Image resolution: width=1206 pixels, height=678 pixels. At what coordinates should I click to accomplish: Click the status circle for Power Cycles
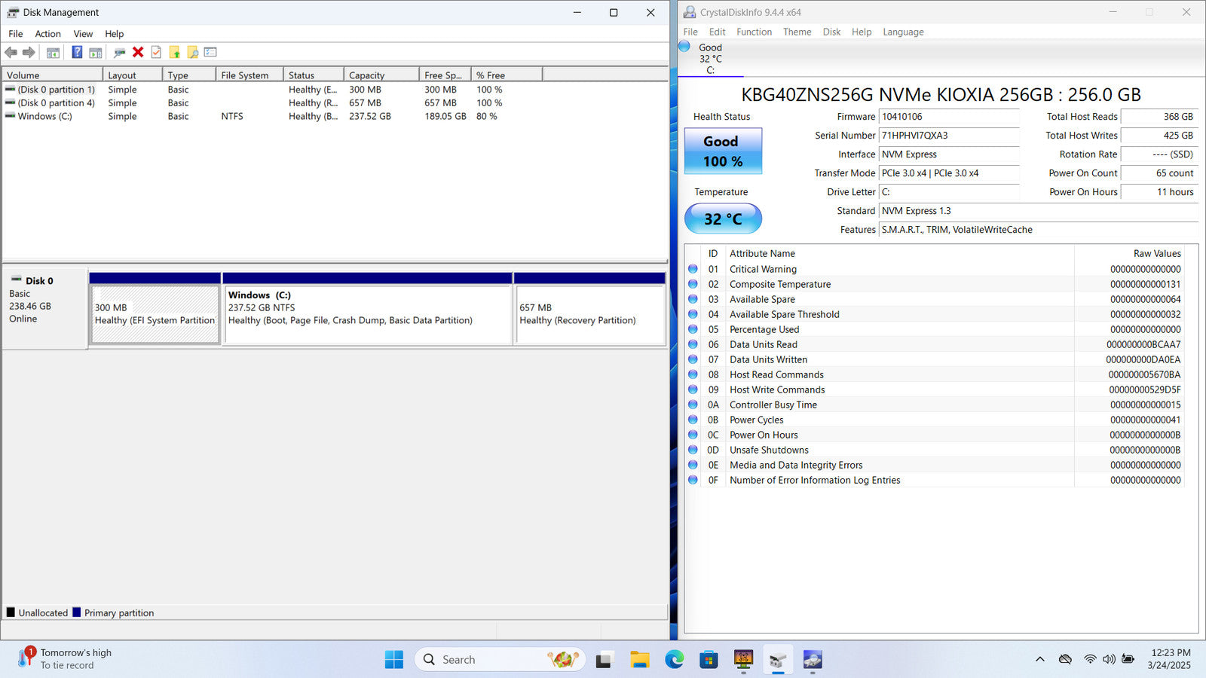coord(693,419)
